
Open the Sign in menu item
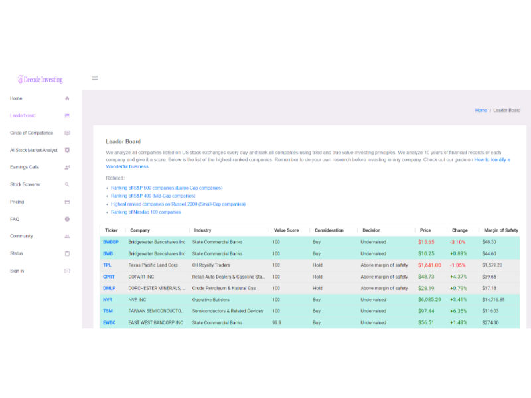pos(17,271)
